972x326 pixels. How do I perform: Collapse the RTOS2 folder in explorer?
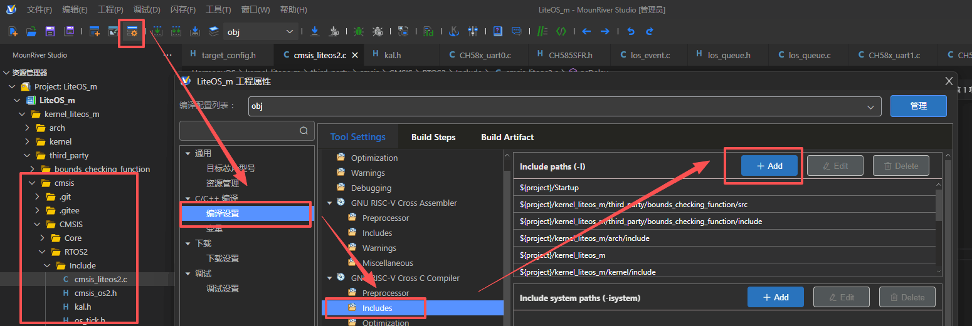click(x=42, y=252)
